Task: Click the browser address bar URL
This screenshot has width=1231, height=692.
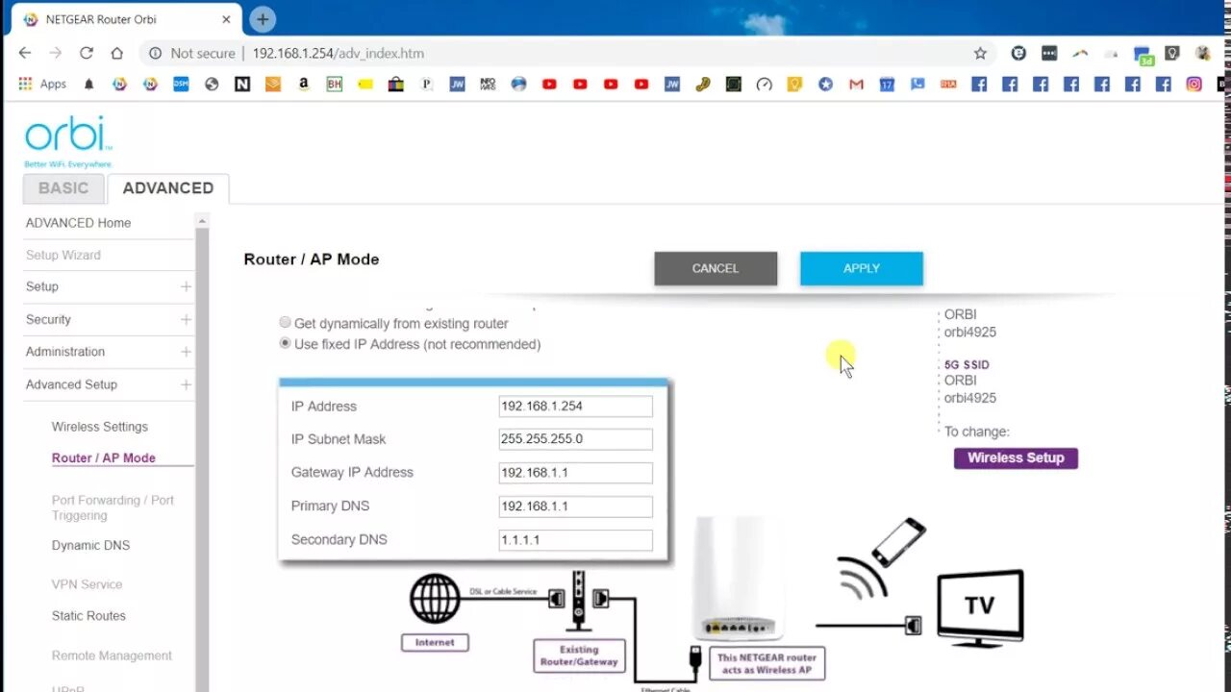Action: pos(339,54)
